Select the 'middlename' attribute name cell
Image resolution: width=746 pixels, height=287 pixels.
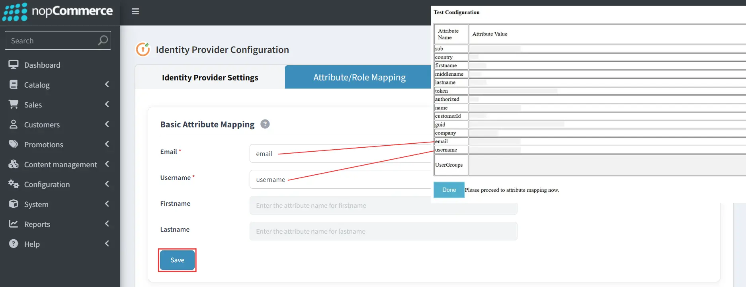click(451, 74)
